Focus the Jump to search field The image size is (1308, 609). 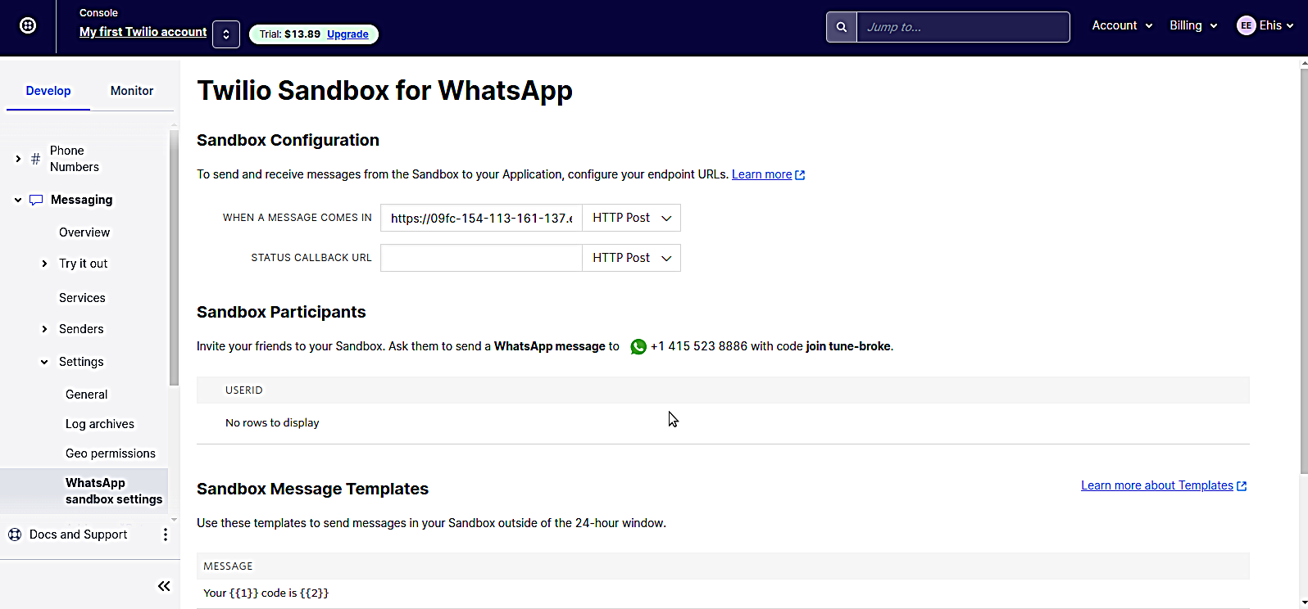tap(963, 27)
